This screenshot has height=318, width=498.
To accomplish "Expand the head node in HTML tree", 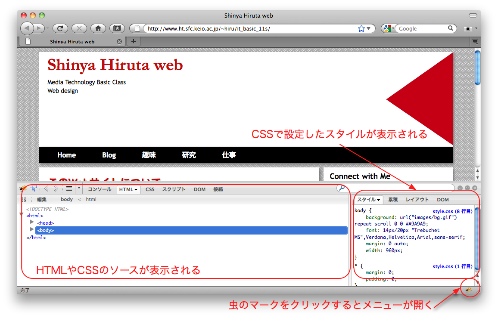I will click(x=32, y=222).
